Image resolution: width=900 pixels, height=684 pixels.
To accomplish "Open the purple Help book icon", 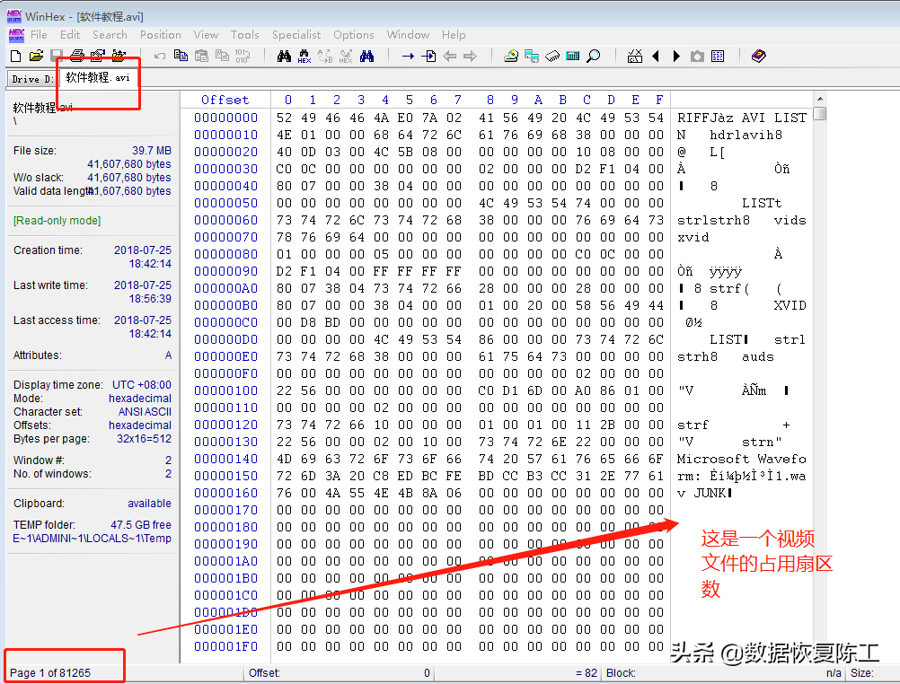I will click(x=759, y=56).
